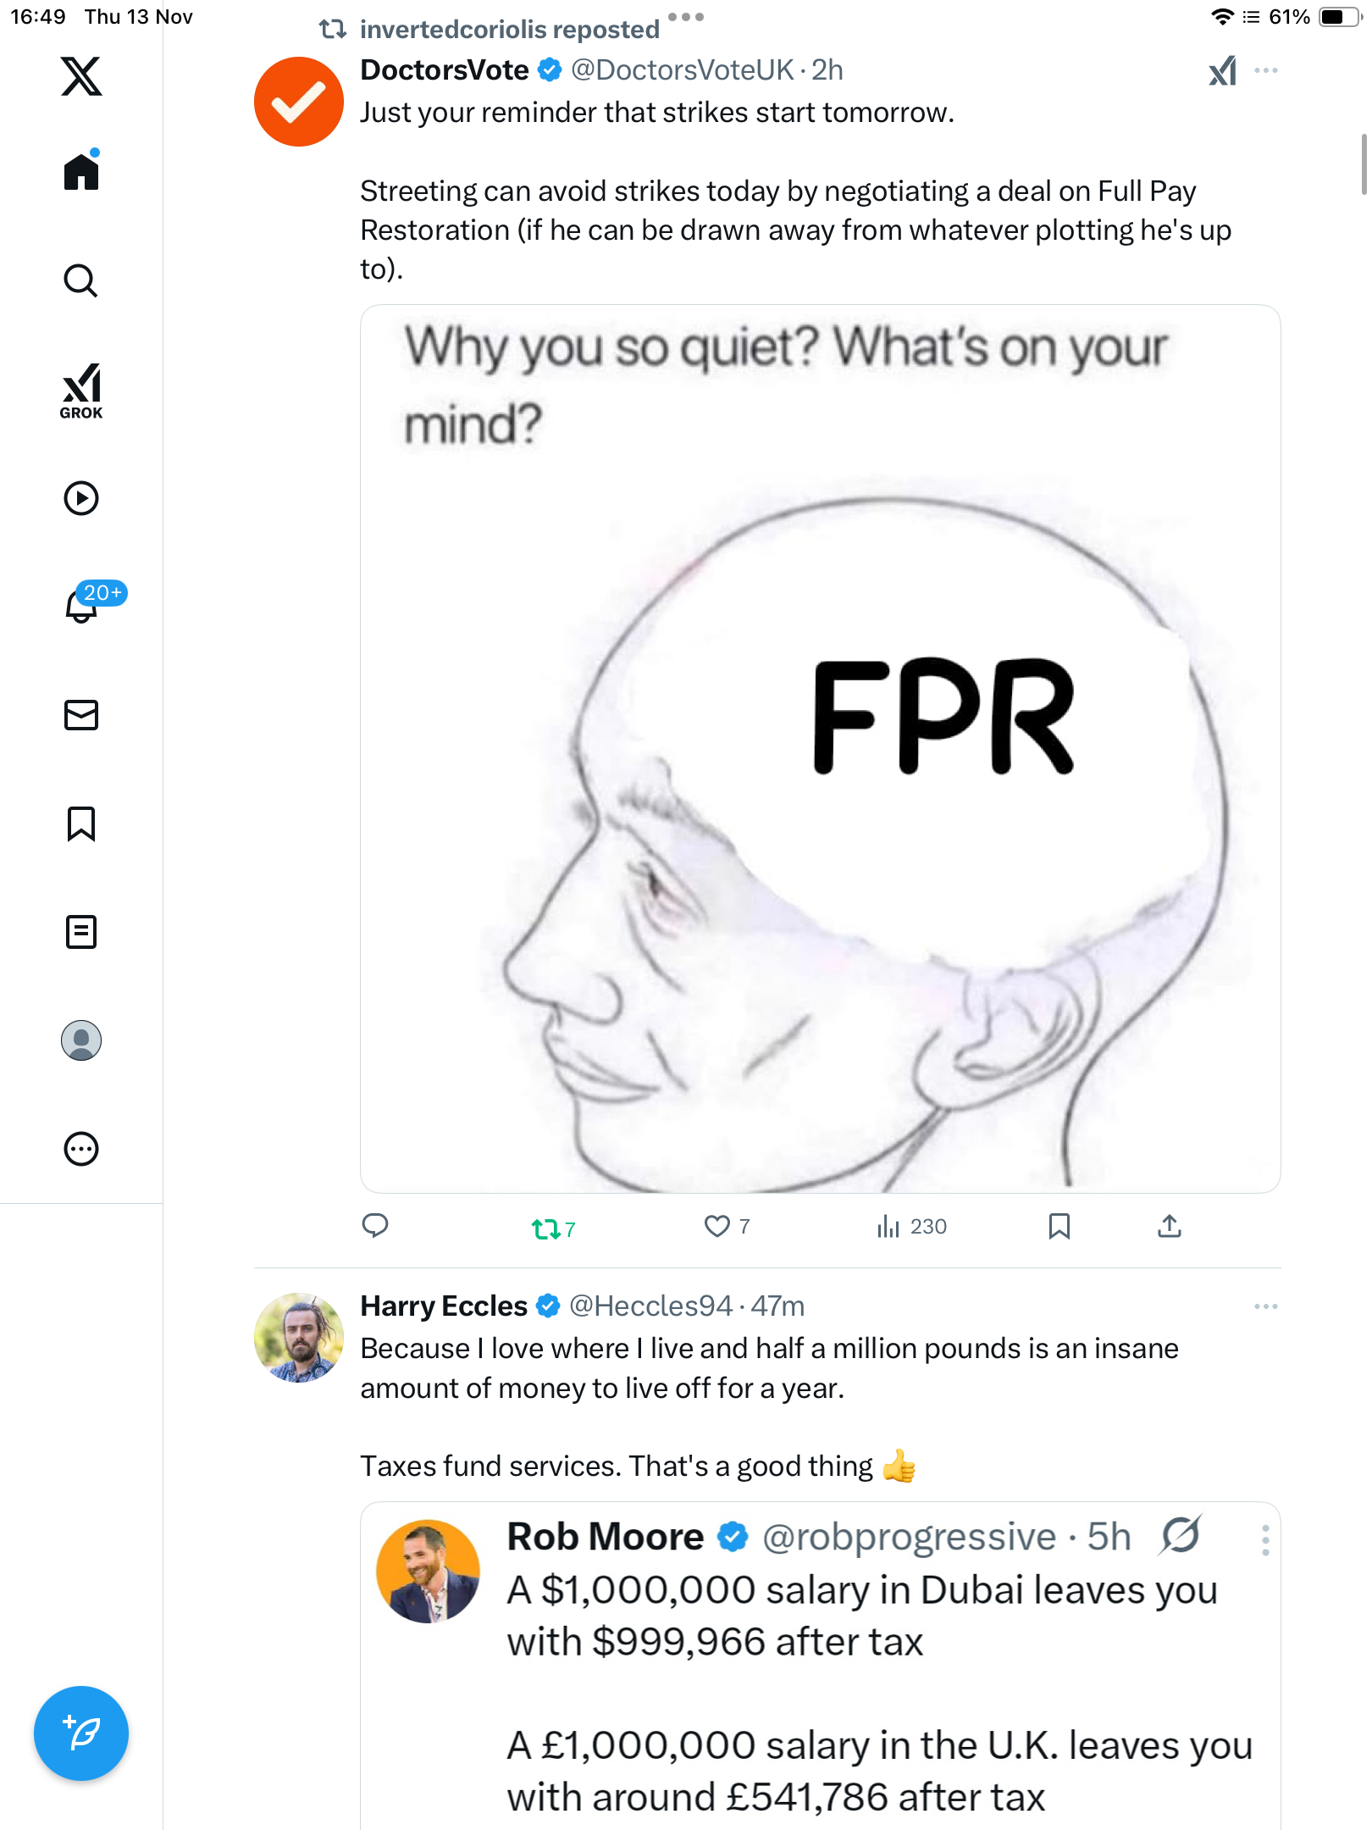This screenshot has height=1830, width=1372.
Task: Open the Video tab play icon
Action: coord(81,498)
